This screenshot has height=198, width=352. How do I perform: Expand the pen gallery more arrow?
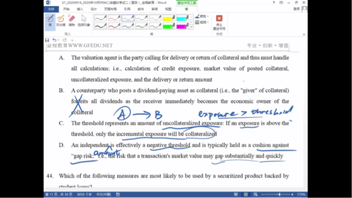pos(191,27)
